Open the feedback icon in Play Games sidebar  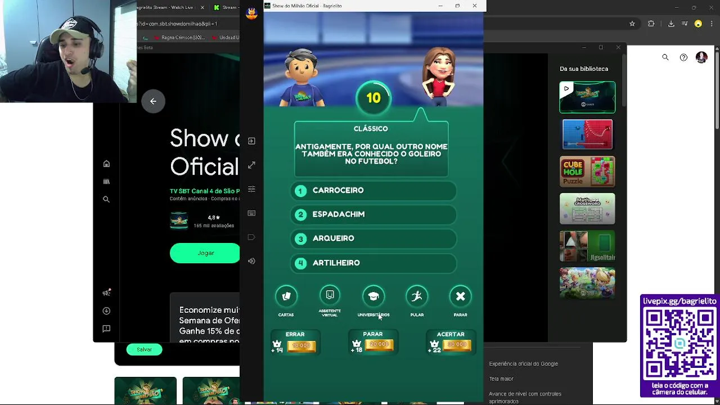pyautogui.click(x=106, y=328)
